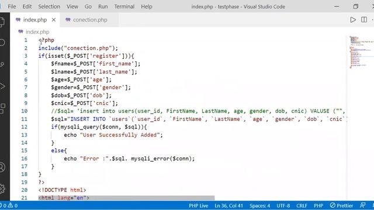
Task: Open the View menu
Action: pos(72,6)
